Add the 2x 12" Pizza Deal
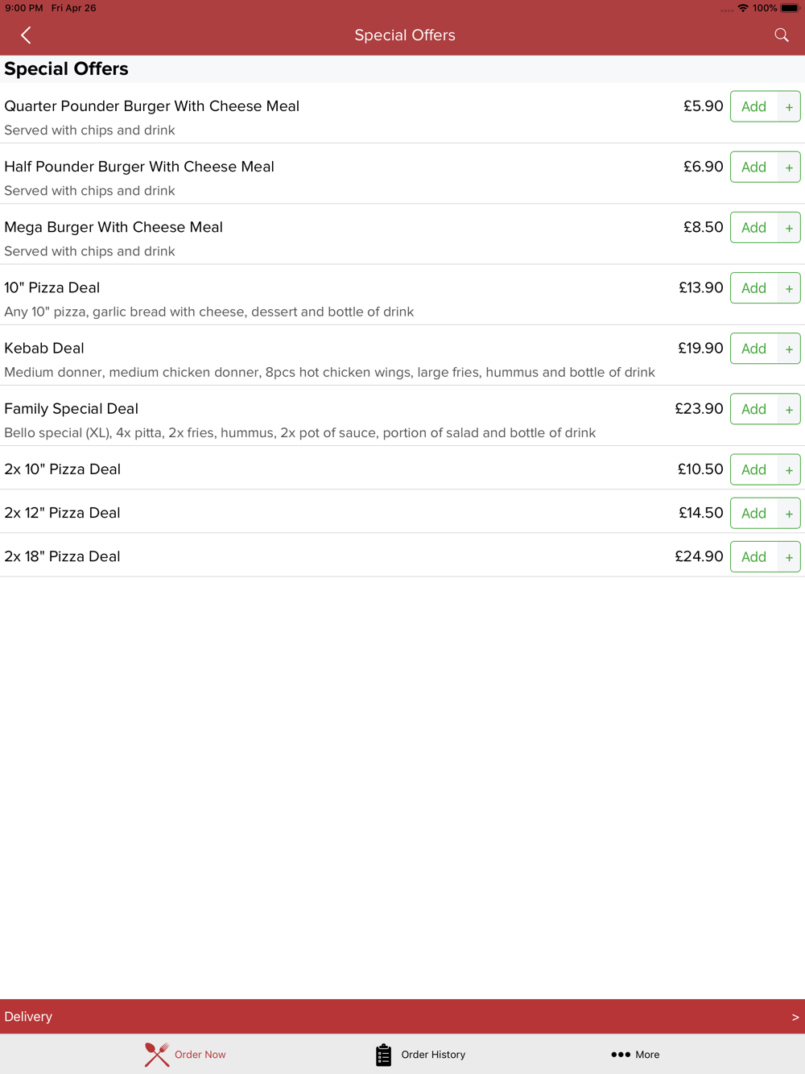805x1074 pixels. pyautogui.click(x=753, y=514)
